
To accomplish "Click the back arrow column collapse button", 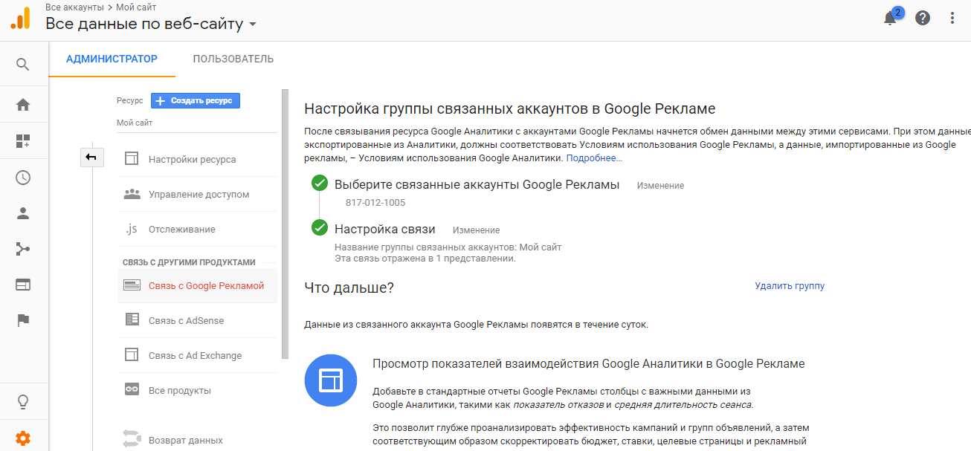I will coord(91,157).
